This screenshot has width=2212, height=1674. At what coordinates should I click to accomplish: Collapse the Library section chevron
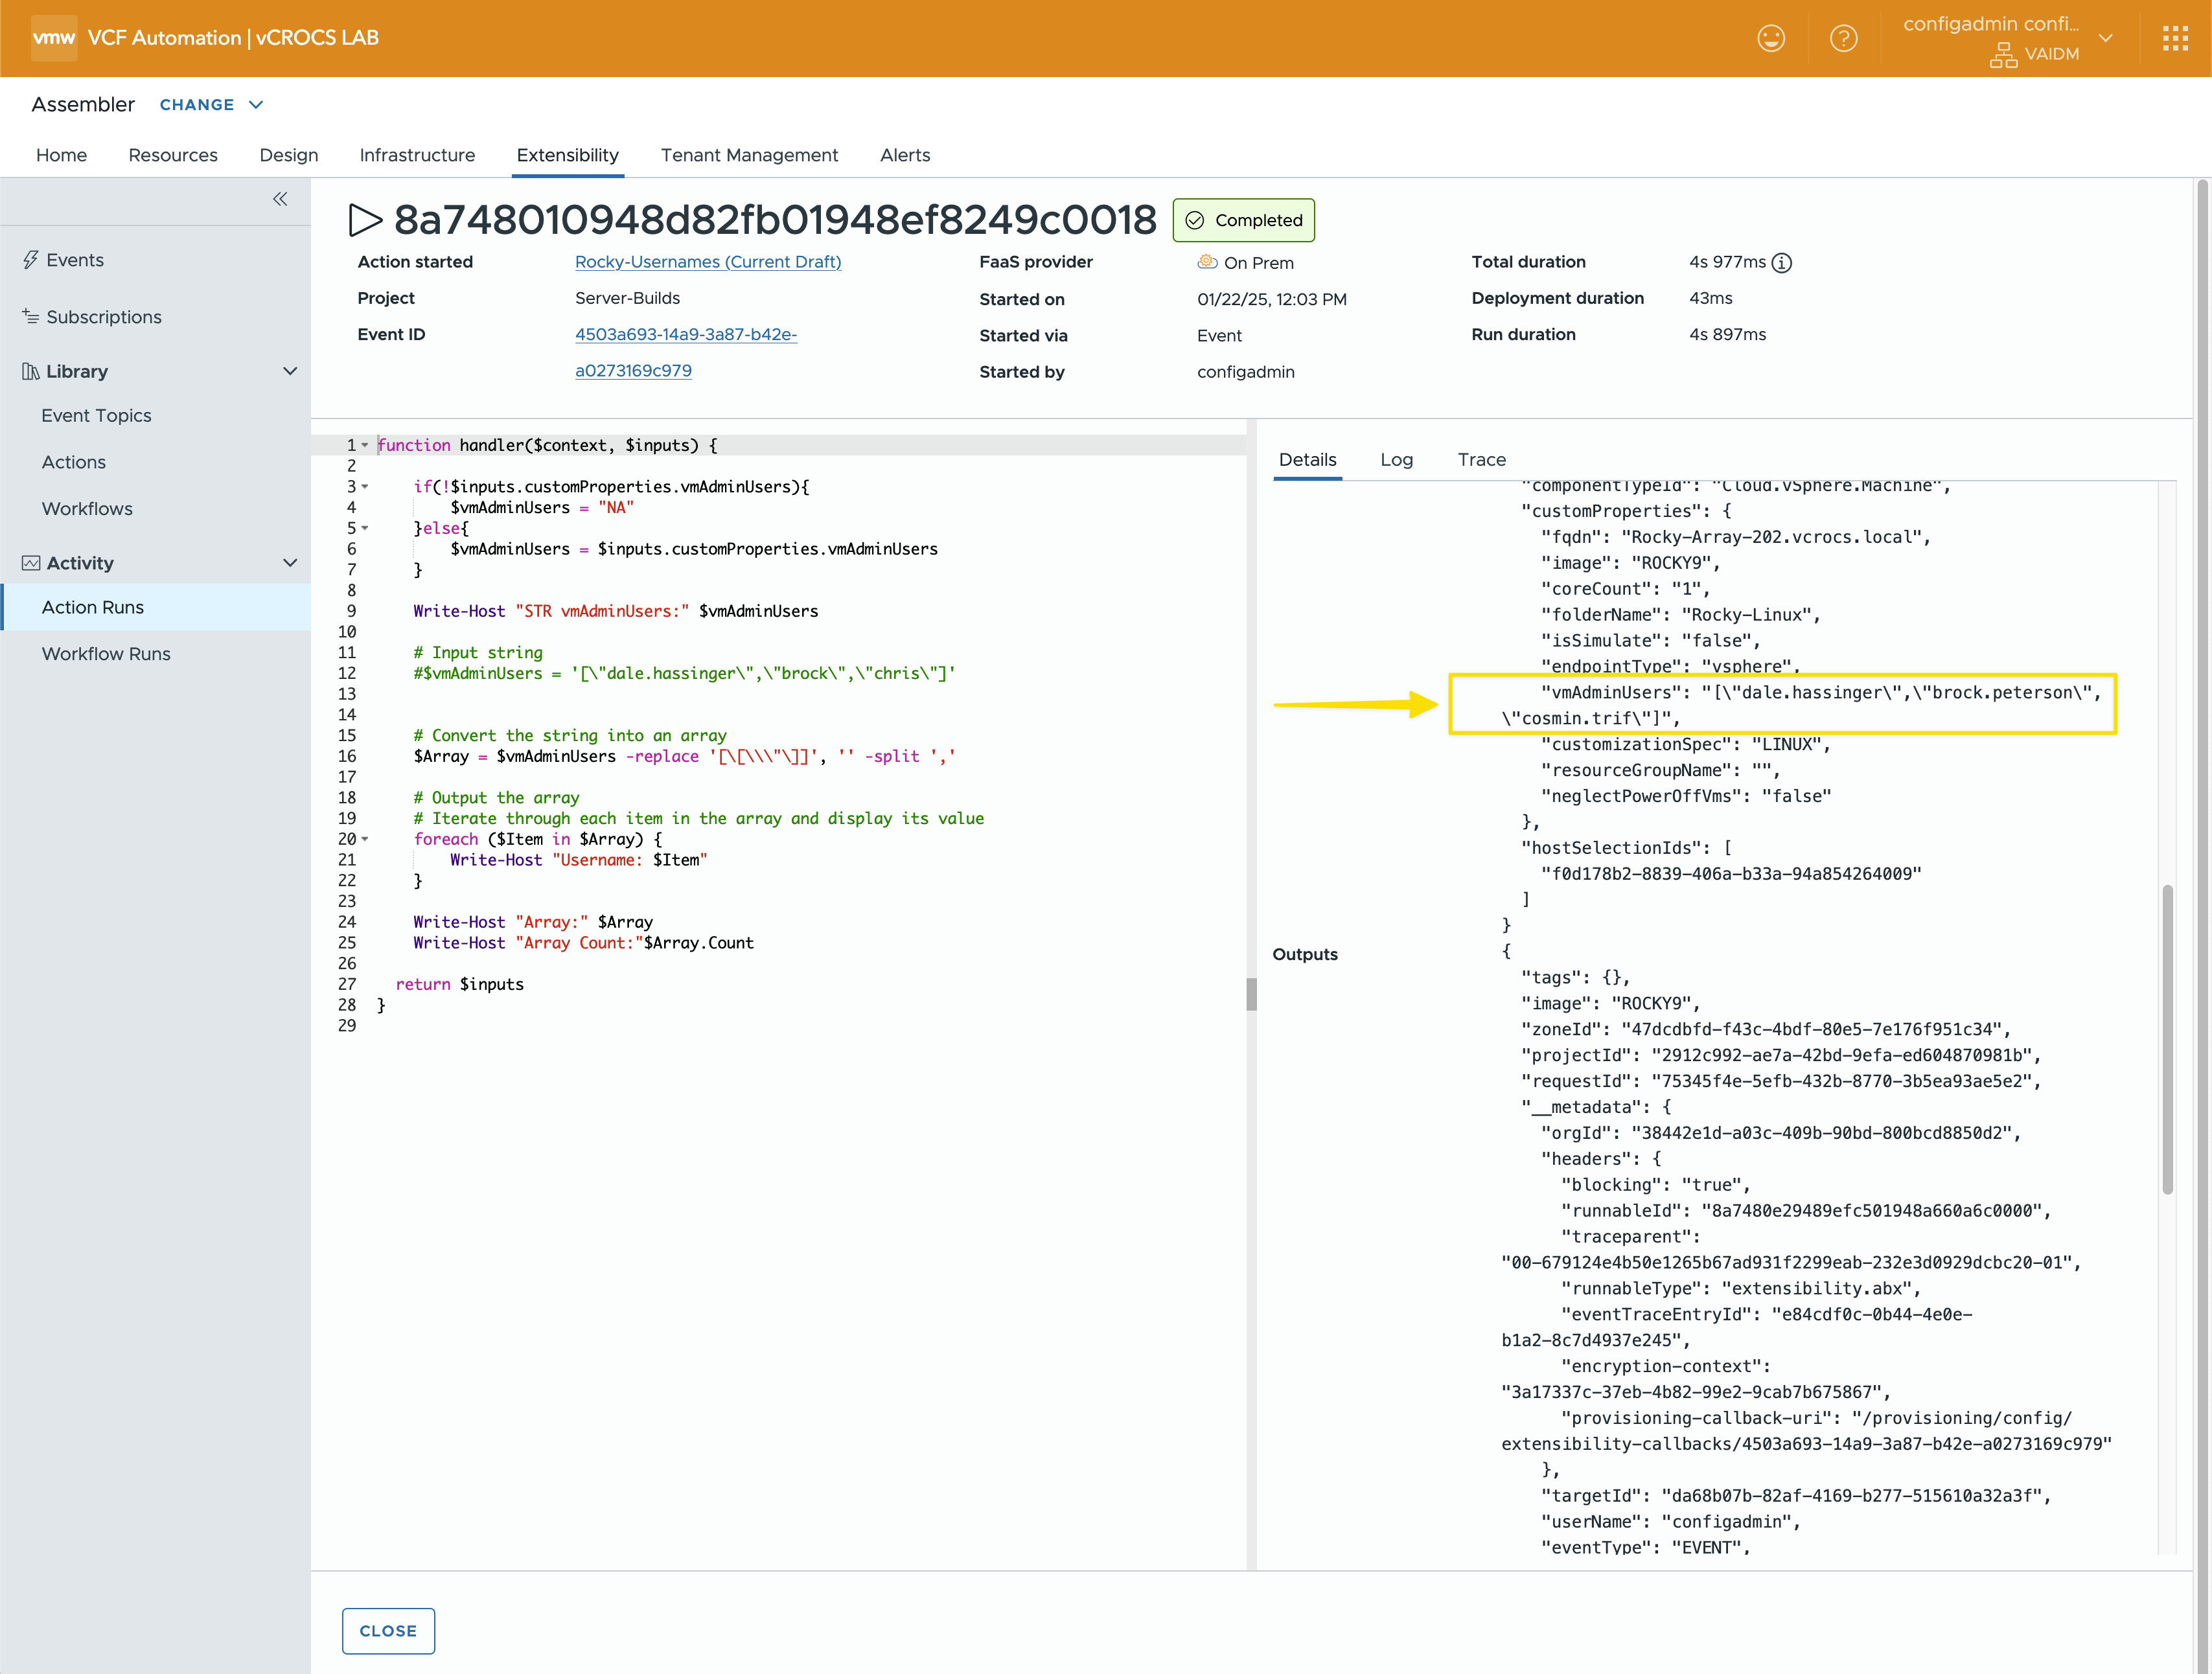point(290,371)
